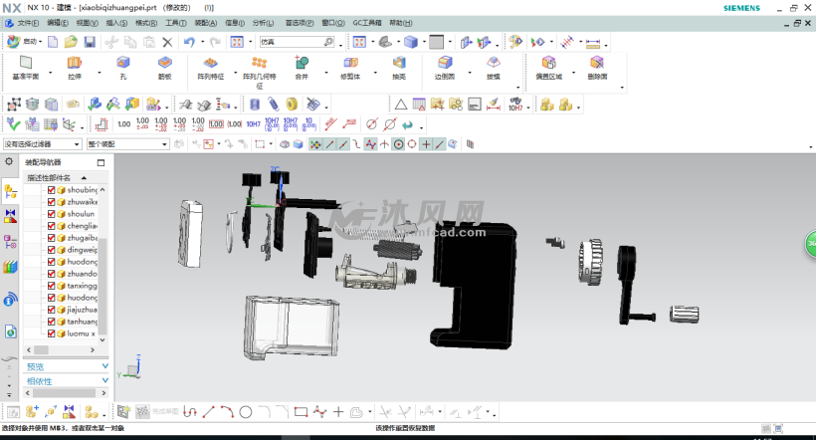This screenshot has width=816, height=440.
Task: Select the 阵列特征 pattern feature tool
Action: (x=210, y=68)
